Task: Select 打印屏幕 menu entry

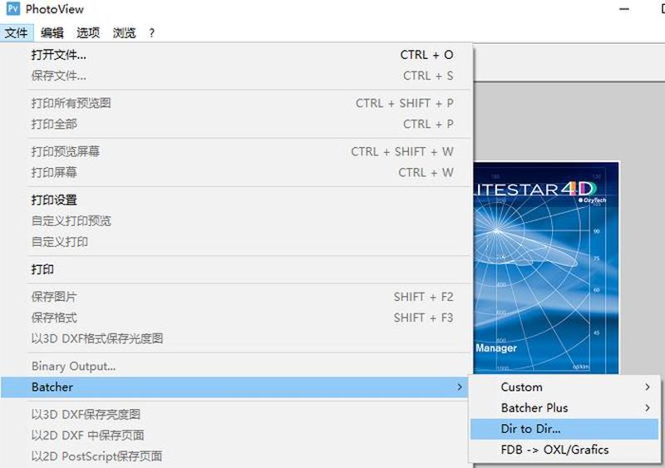Action: 237,173
